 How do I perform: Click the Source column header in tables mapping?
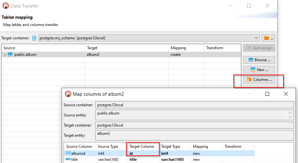43,48
